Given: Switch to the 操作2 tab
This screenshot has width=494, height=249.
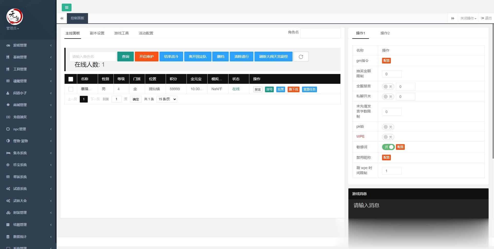Looking at the screenshot, I should [x=385, y=33].
